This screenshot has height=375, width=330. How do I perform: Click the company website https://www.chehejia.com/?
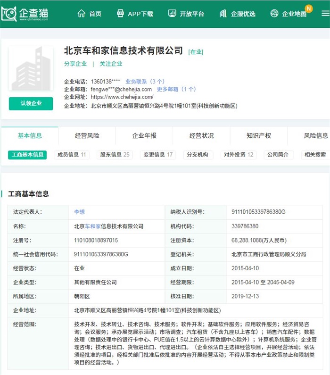122,97
